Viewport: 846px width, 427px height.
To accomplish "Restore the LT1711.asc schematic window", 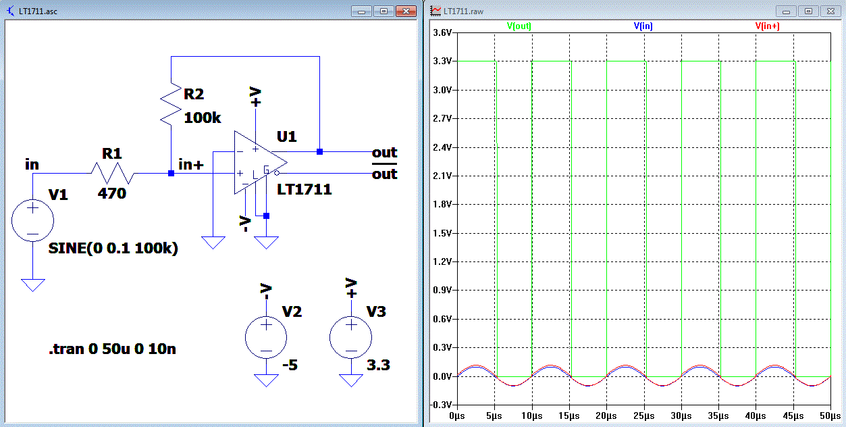I will point(384,11).
